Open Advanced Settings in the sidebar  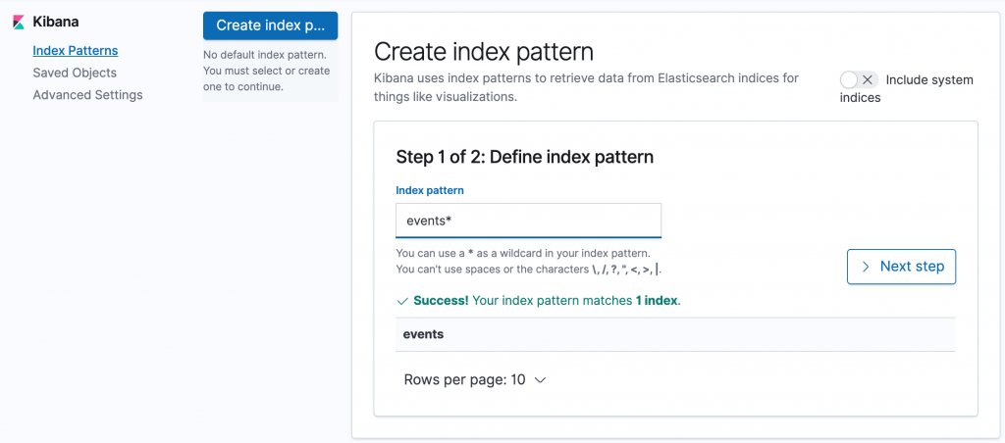click(x=87, y=95)
